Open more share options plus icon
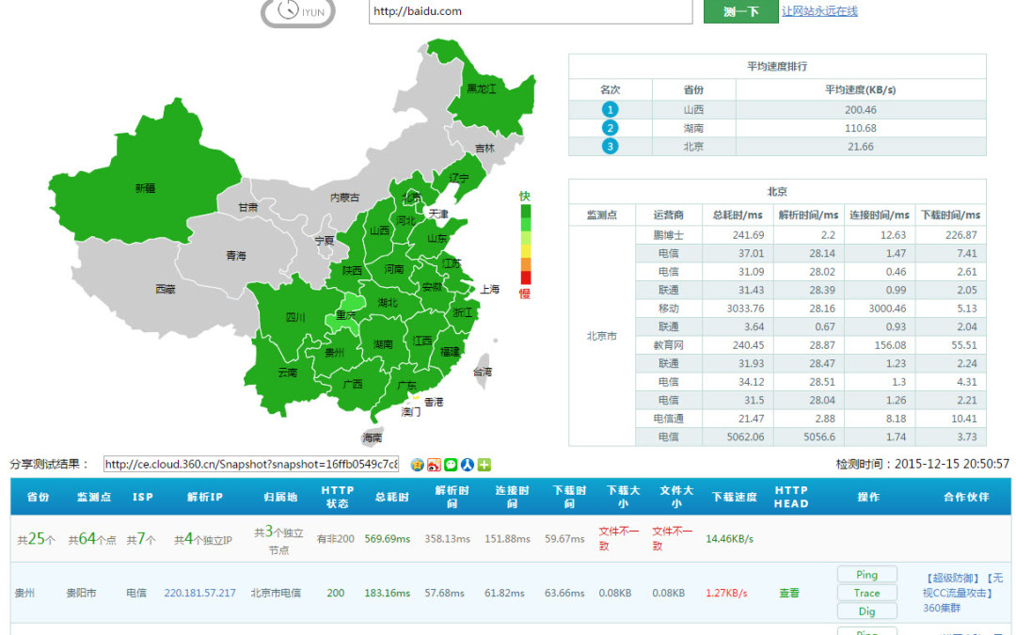 (484, 465)
